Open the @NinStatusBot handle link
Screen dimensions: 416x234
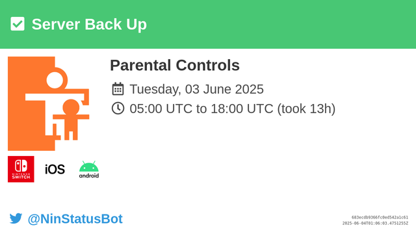click(75, 219)
